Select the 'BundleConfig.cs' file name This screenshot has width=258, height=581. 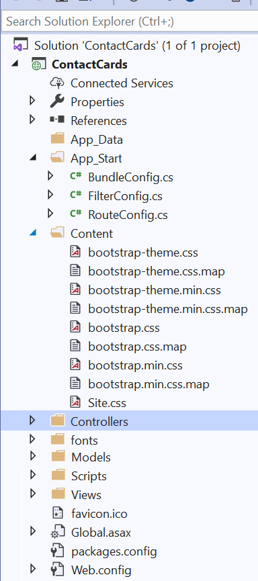130,177
